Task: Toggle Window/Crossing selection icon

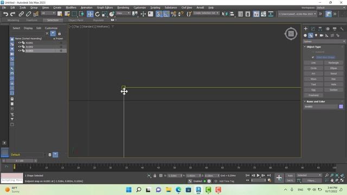Action: [81, 14]
